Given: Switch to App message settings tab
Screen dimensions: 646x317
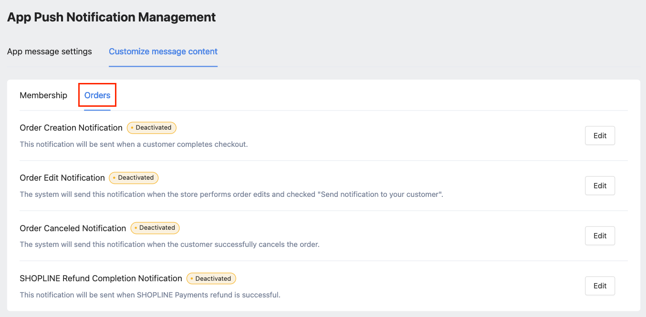Looking at the screenshot, I should [x=50, y=51].
